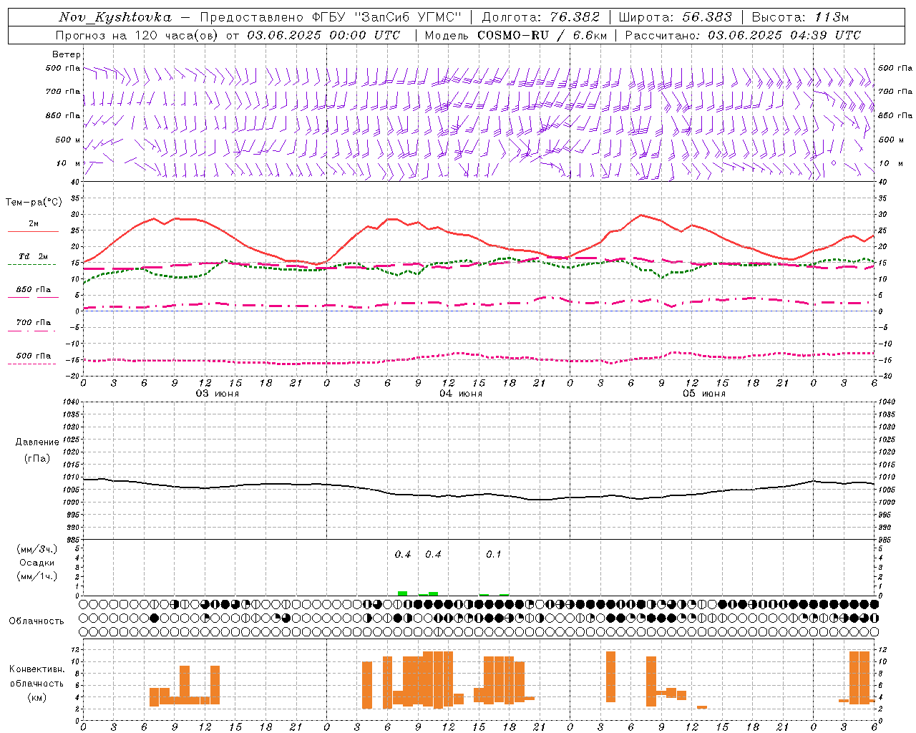This screenshot has width=916, height=733.
Task: Click the (гПа) pressure unit label
Action: 37,458
